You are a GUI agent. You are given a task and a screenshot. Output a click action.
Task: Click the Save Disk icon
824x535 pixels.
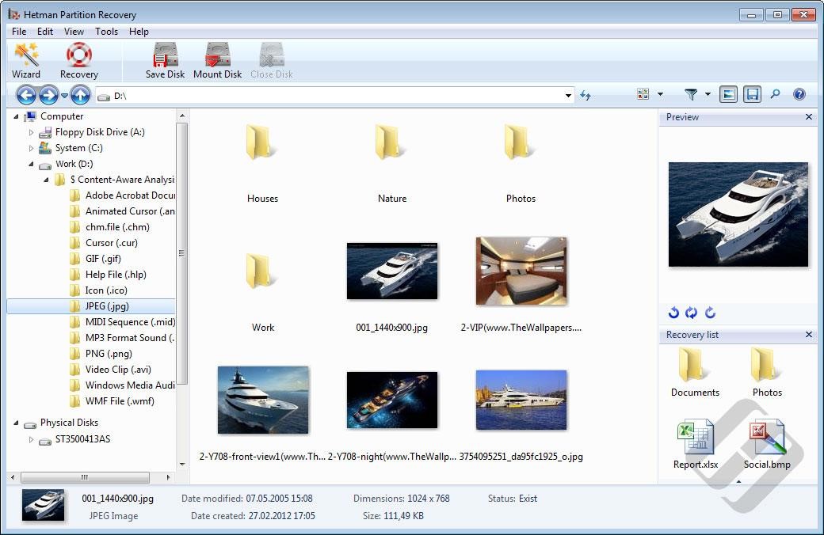tap(165, 59)
